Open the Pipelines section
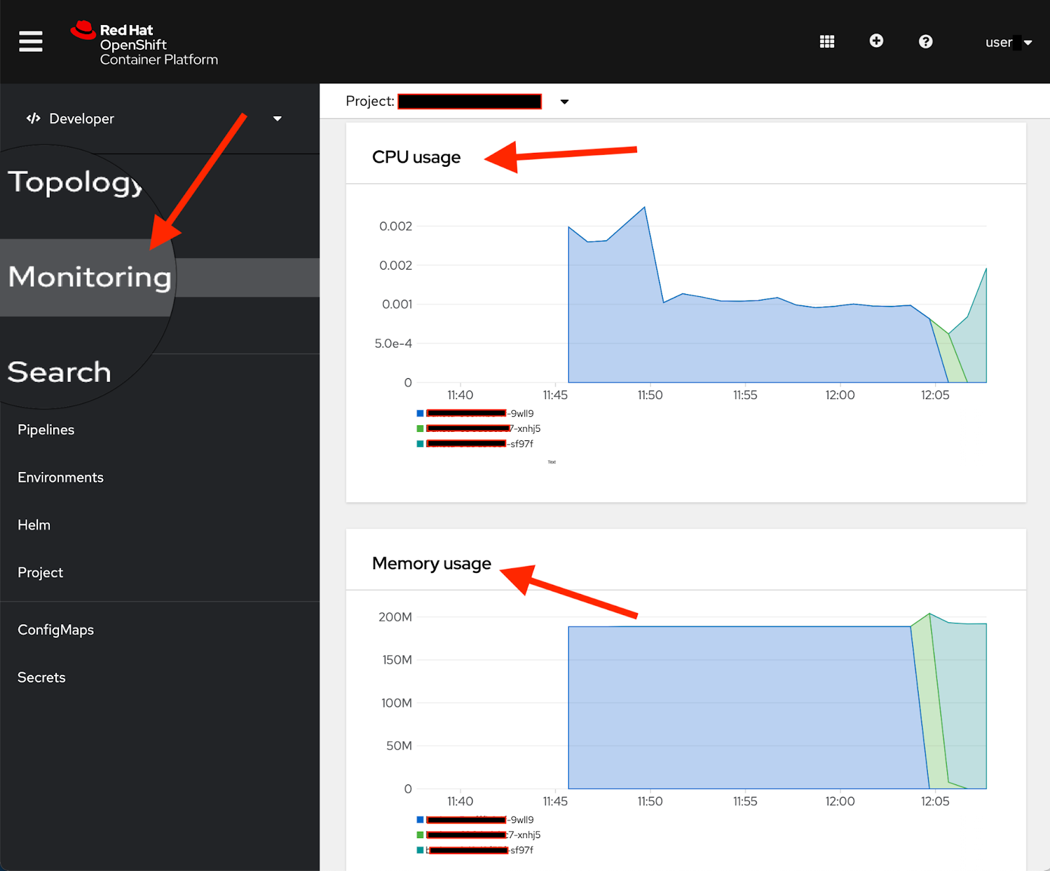 (x=45, y=429)
